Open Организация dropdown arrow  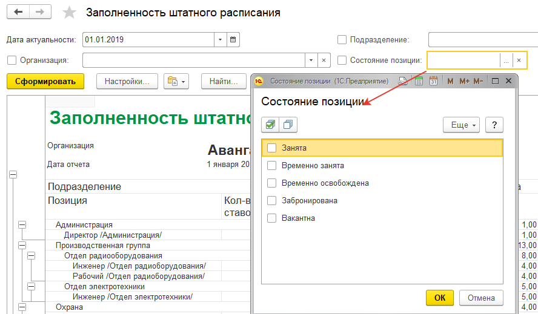pos(311,61)
